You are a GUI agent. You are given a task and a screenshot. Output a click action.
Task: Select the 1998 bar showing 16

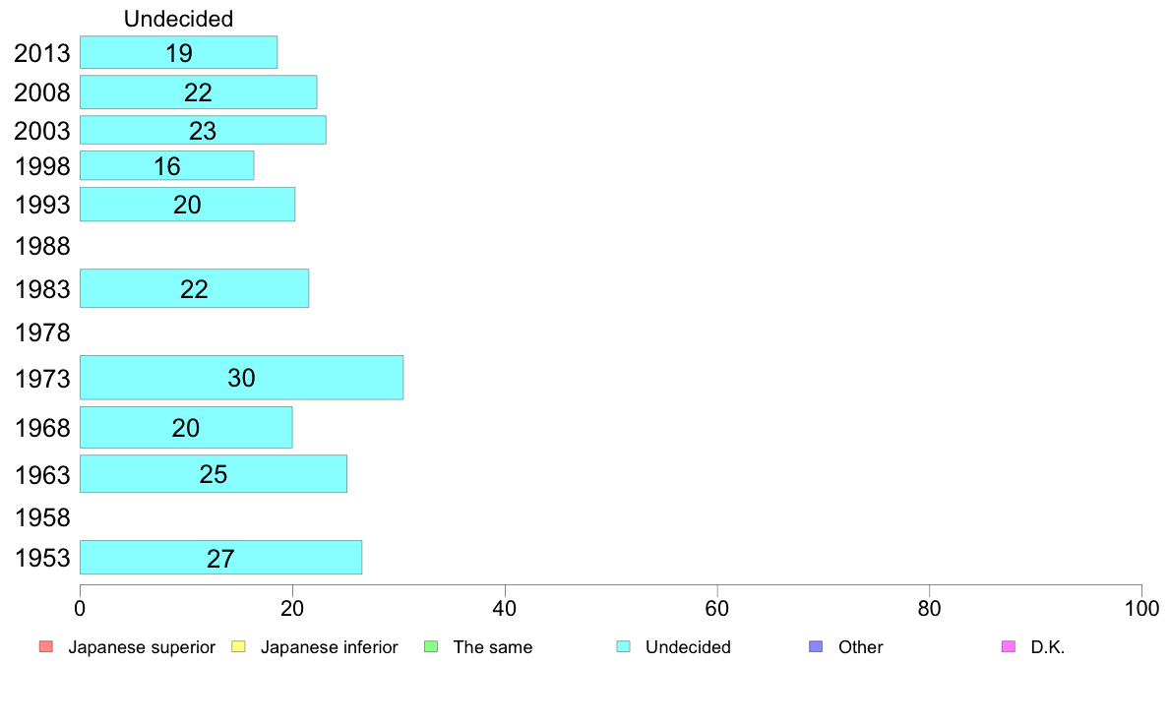coord(167,165)
